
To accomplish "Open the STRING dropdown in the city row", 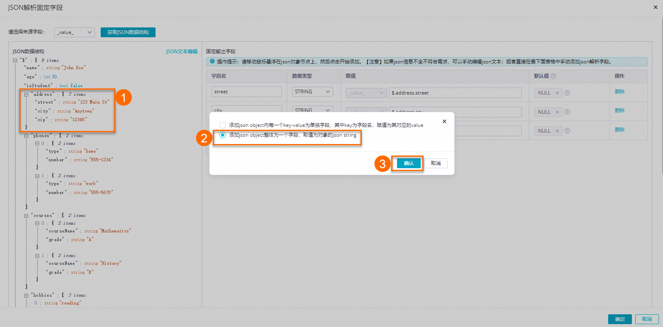I will click(312, 109).
